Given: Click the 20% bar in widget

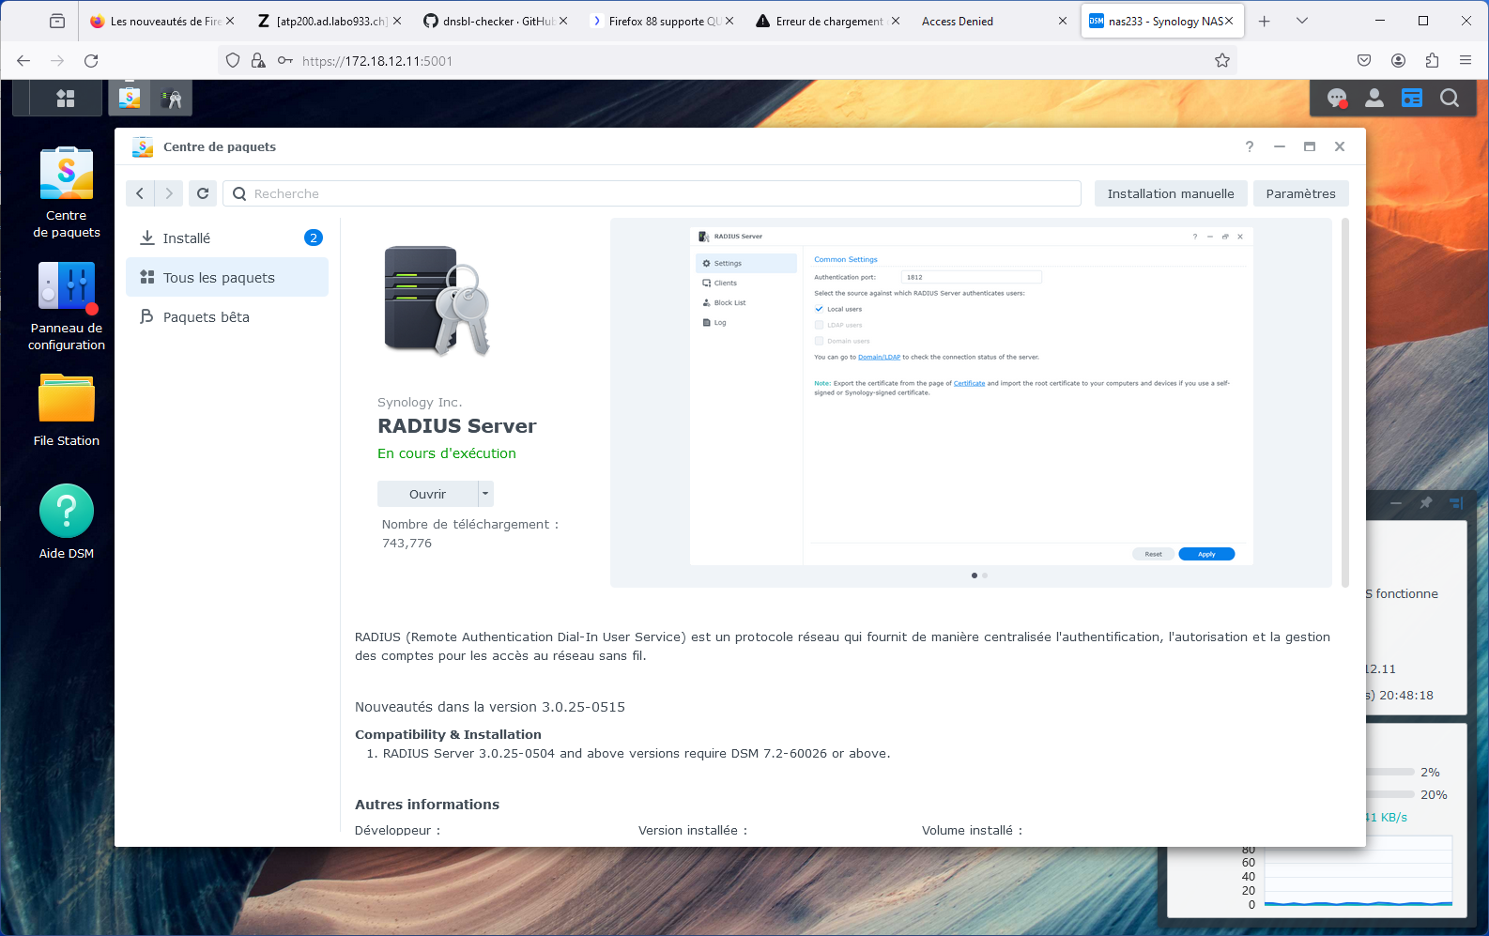Looking at the screenshot, I should tap(1390, 795).
